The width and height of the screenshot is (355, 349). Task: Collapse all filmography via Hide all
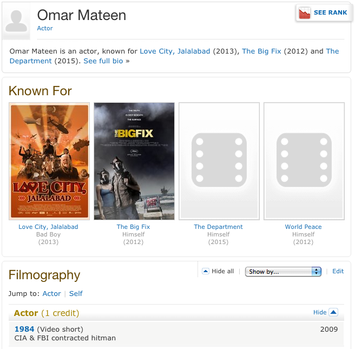222,272
